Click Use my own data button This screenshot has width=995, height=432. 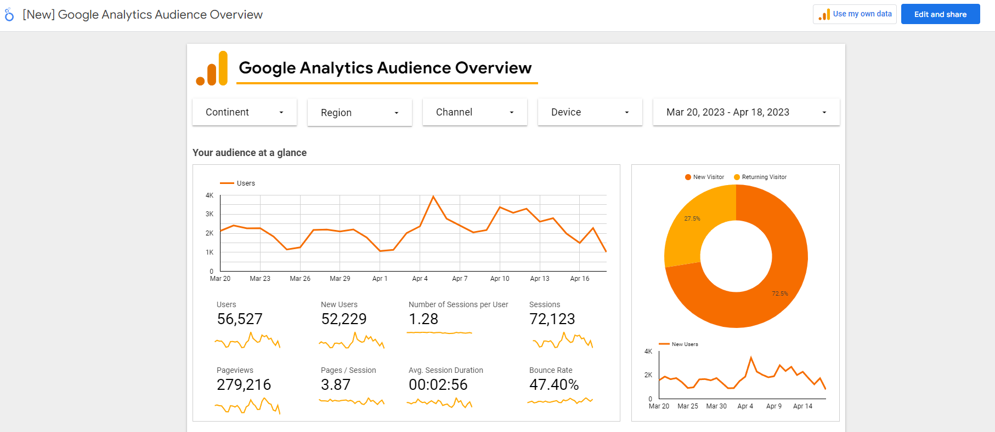coord(855,14)
